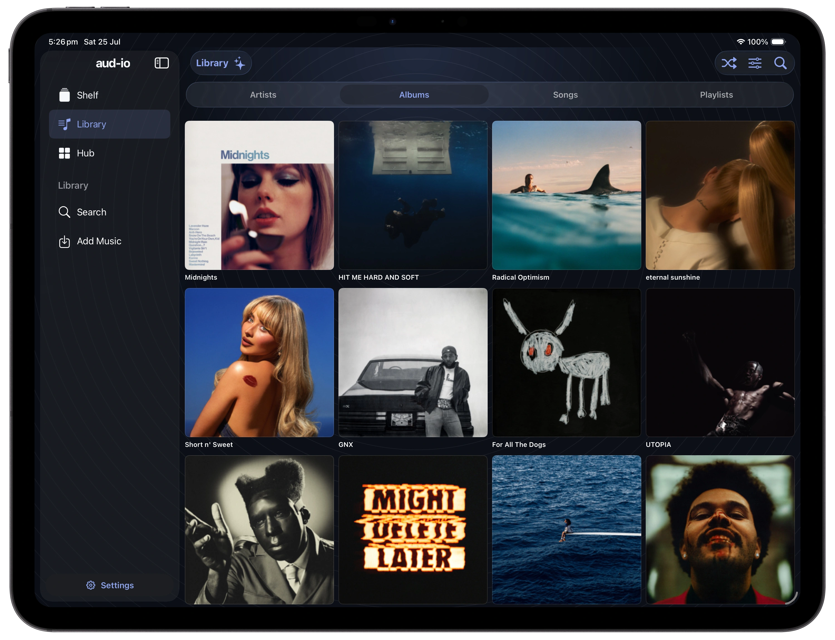
Task: Click the Add Music label
Action: tap(99, 241)
